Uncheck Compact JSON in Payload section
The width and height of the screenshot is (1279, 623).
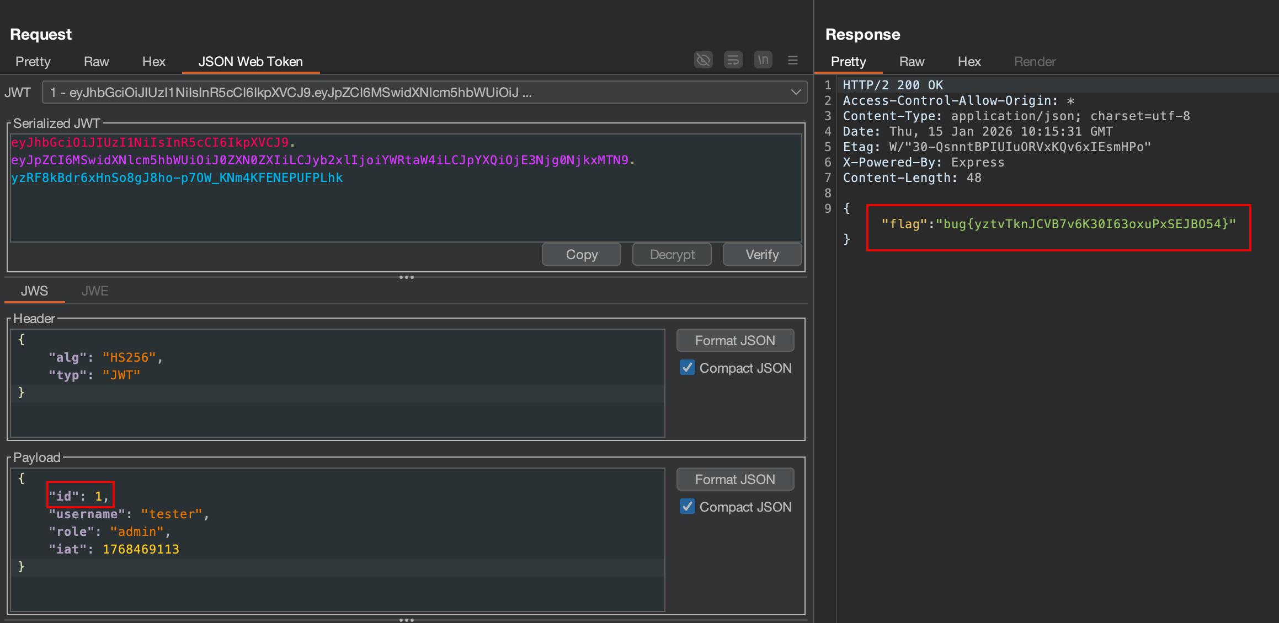[688, 507]
